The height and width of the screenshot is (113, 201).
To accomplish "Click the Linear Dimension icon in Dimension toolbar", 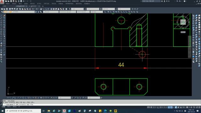I will [x=8, y=98].
